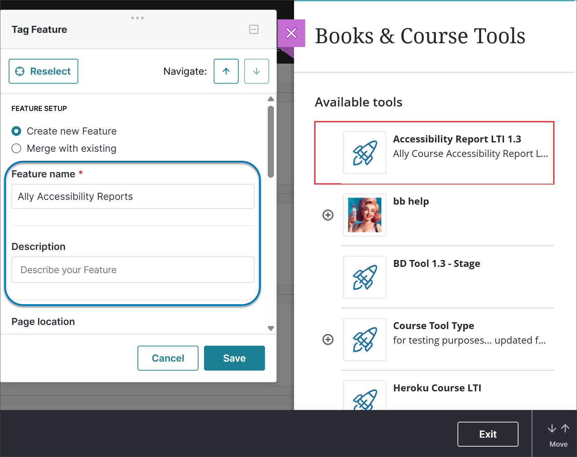Click the BD Tool 1.3 - Stage rocket icon
This screenshot has height=457, width=577.
(364, 277)
